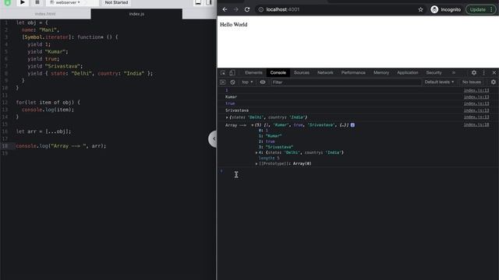The image size is (499, 280).
Task: Open DevTools settings gear
Action: pos(474,72)
